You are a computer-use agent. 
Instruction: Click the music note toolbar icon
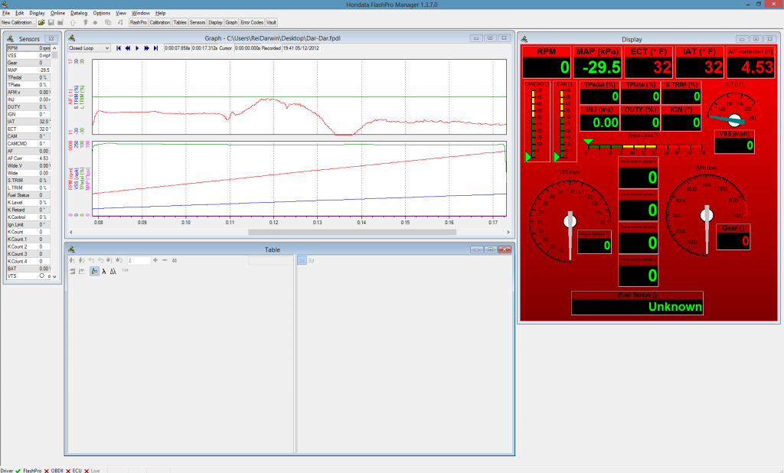click(x=120, y=22)
